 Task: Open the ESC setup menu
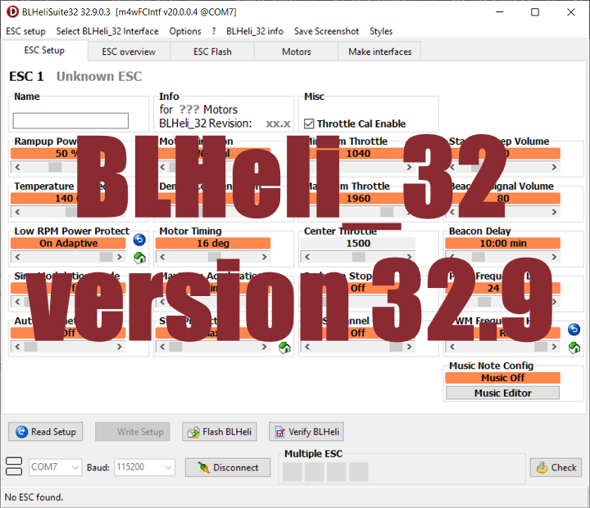coord(25,31)
